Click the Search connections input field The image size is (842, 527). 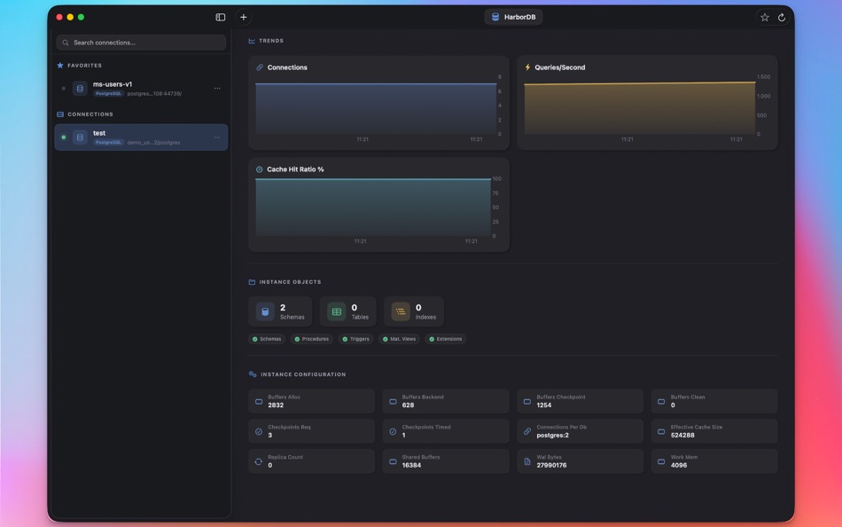(142, 42)
